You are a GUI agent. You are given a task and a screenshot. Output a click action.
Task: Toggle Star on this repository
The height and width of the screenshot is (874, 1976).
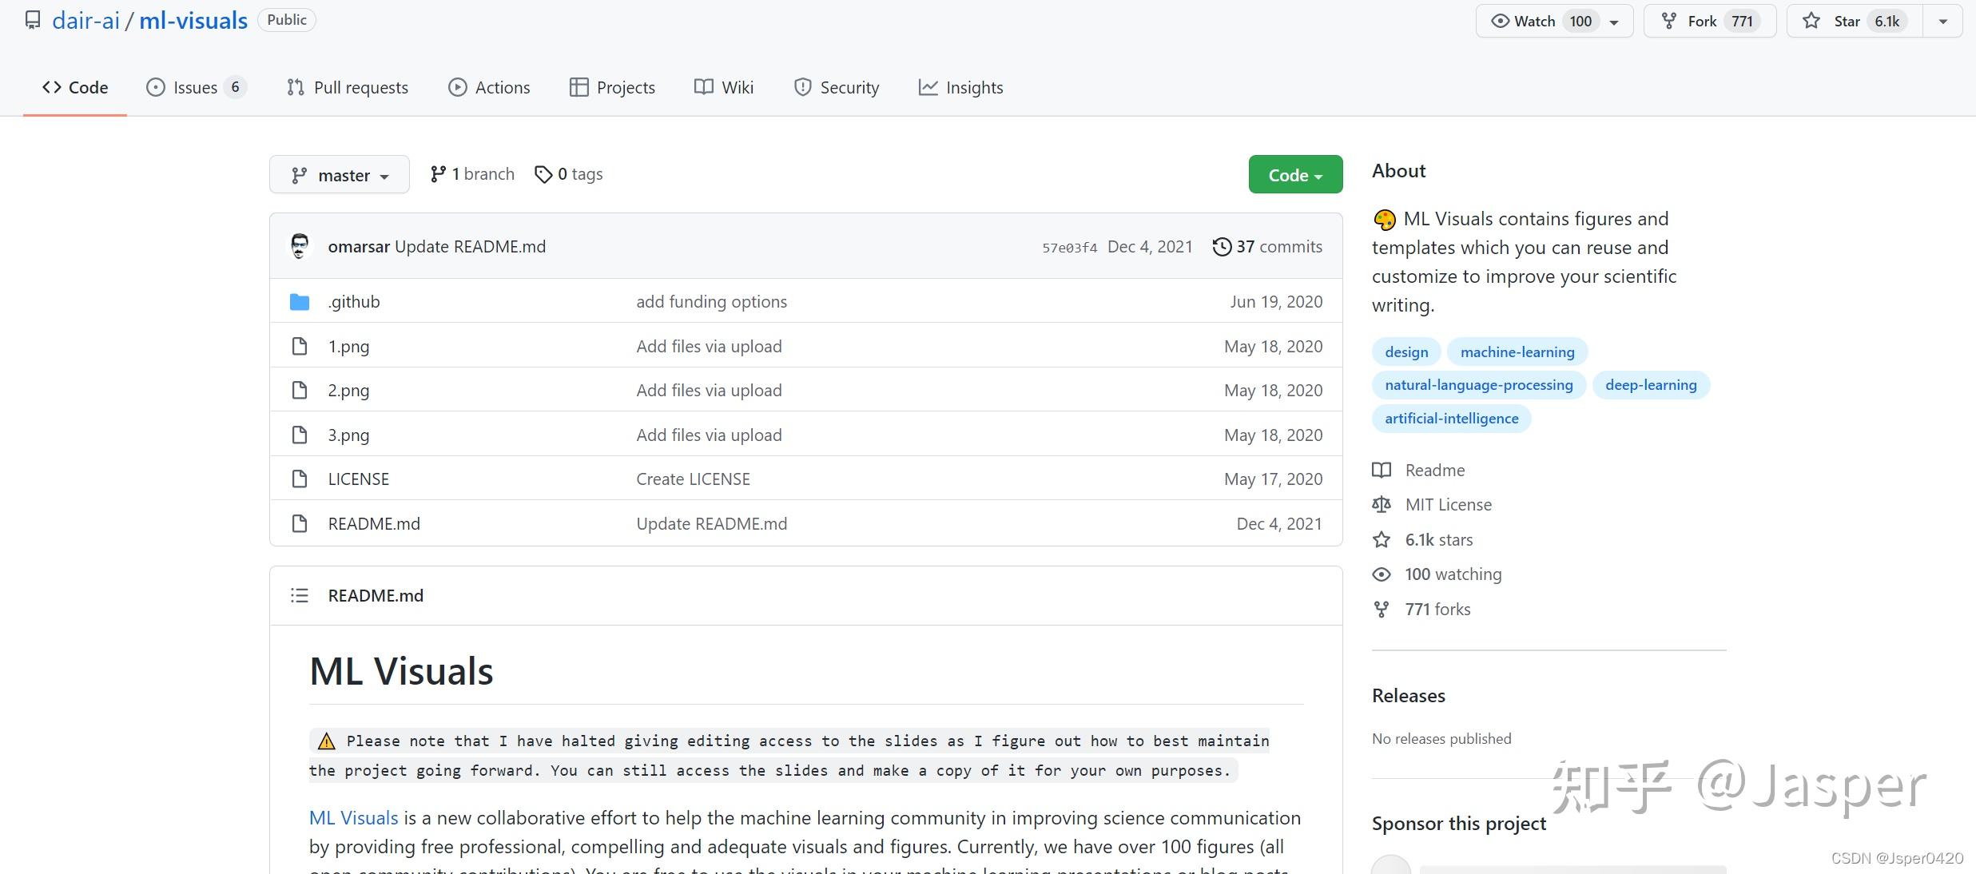pyautogui.click(x=1845, y=22)
